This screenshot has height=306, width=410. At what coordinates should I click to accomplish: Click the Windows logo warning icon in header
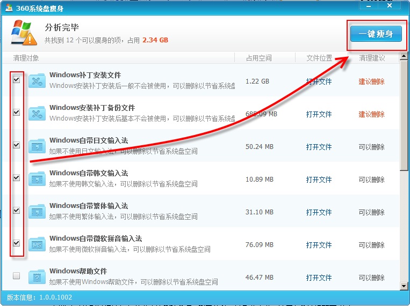[x=24, y=33]
